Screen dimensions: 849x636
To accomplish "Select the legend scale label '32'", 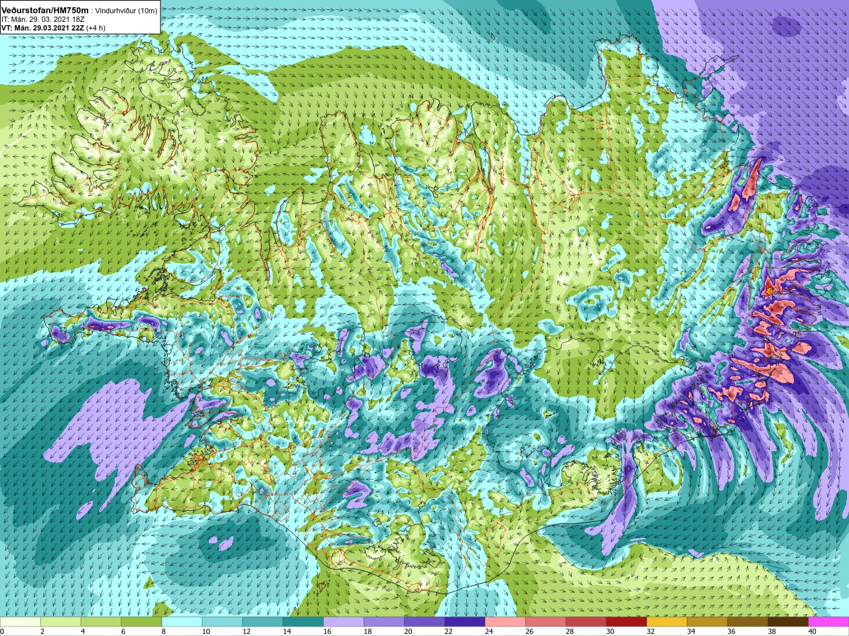I will (x=651, y=631).
